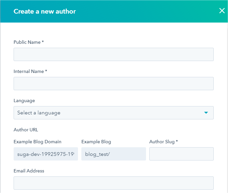Click the Author URL section heading
Screen dimensions: 228x193
point(26,130)
